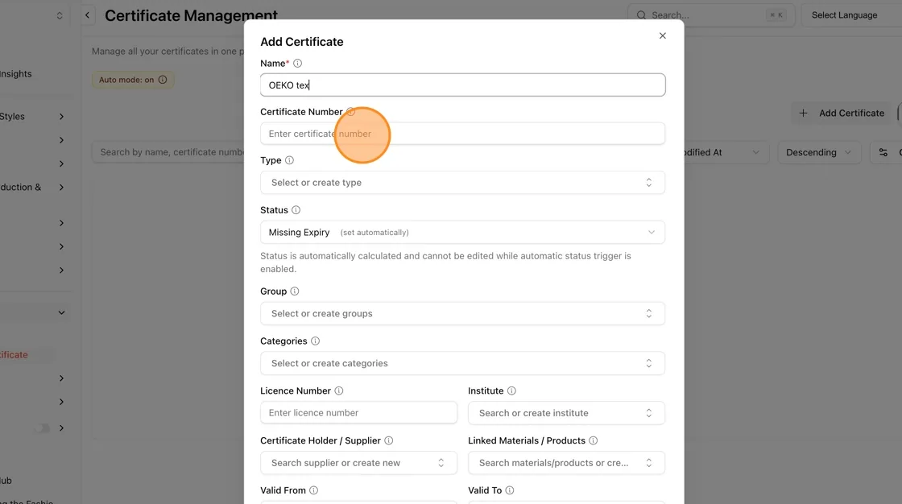Click the up-down switcher icon at top of sidebar
This screenshot has height=504, width=902.
pos(60,15)
